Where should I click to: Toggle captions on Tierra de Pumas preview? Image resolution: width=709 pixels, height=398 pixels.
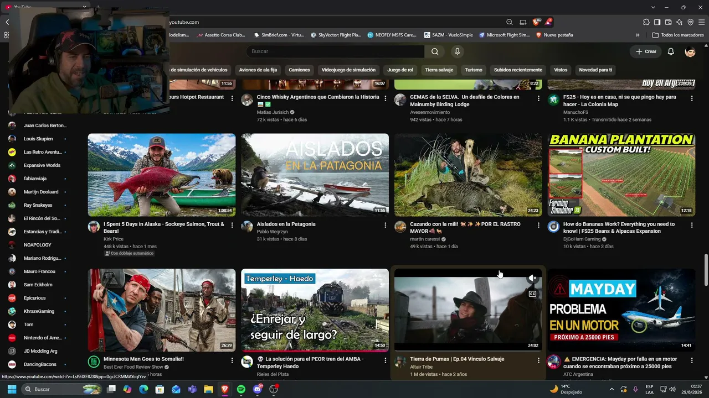[x=532, y=294]
